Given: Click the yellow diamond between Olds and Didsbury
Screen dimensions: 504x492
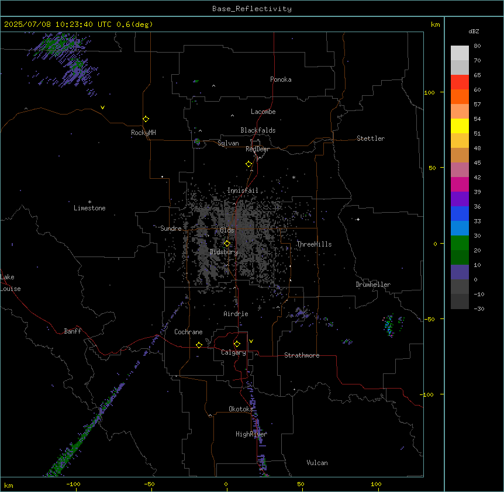Looking at the screenshot, I should point(227,244).
